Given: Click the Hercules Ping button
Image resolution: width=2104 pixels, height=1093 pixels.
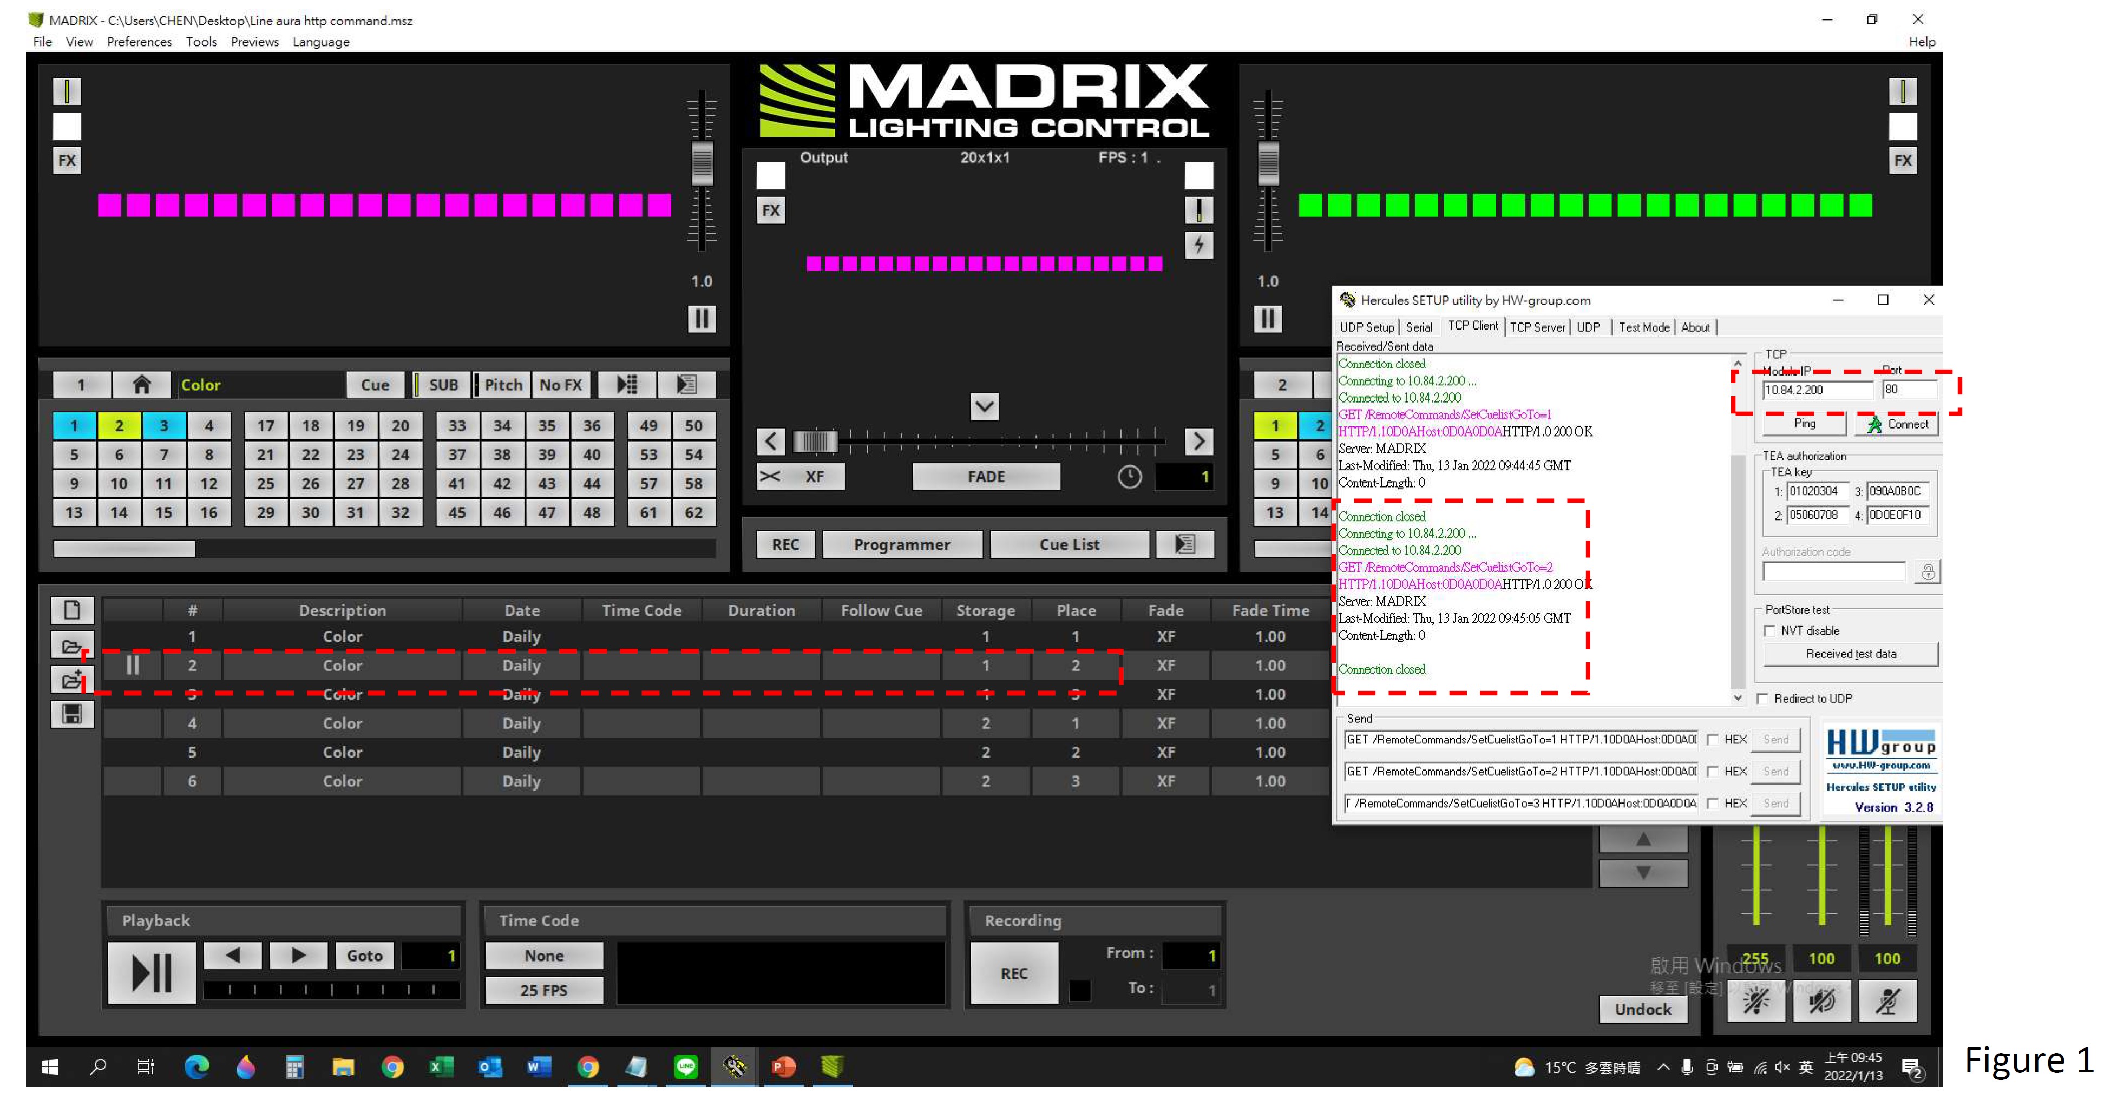Looking at the screenshot, I should (1804, 424).
